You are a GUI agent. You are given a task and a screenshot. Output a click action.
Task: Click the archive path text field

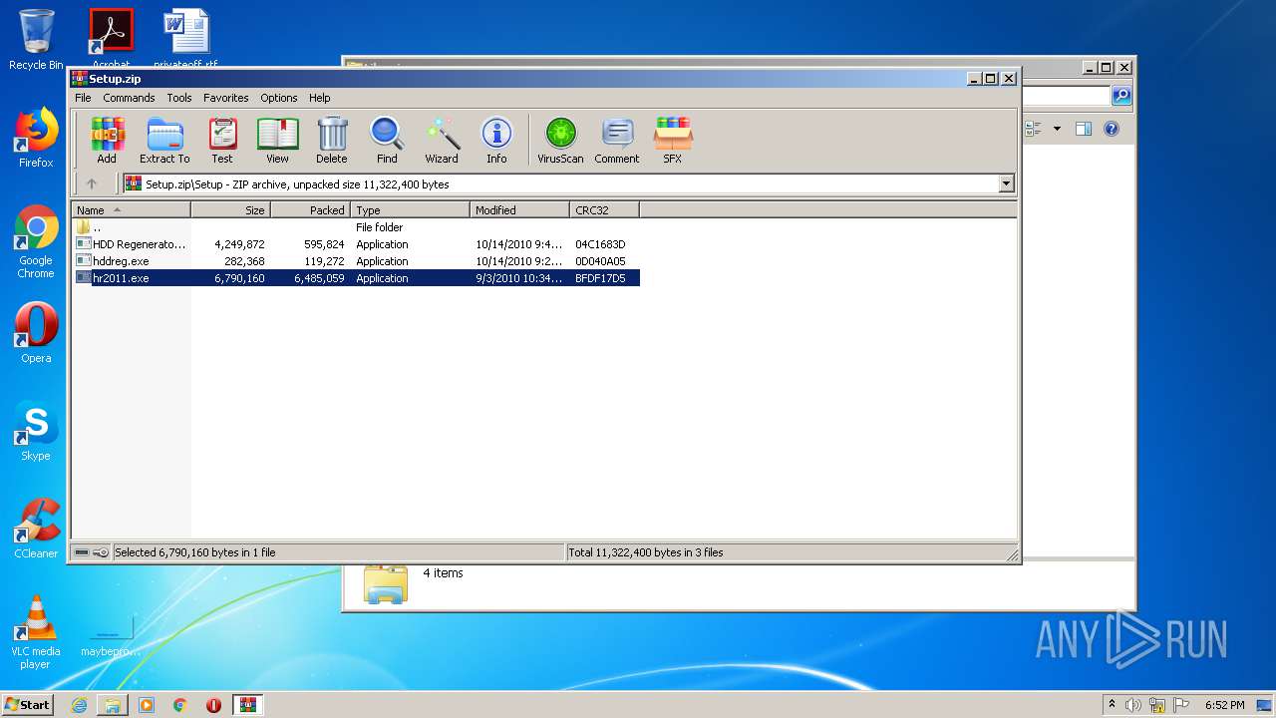(560, 183)
